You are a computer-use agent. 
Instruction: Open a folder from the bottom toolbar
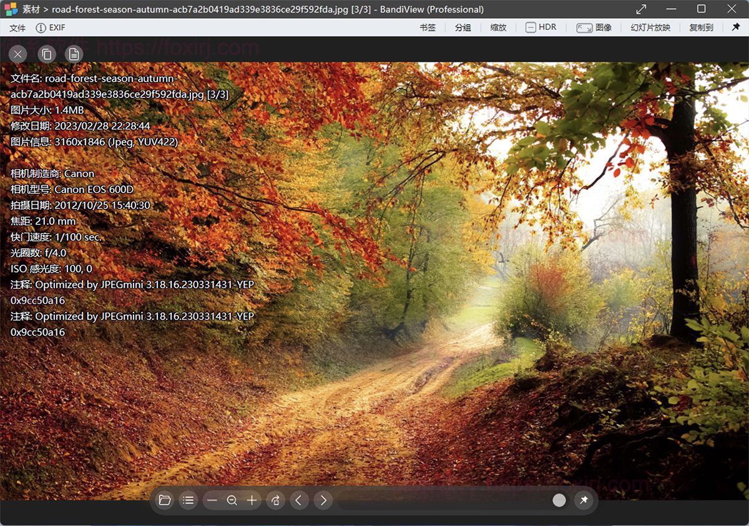pyautogui.click(x=164, y=500)
